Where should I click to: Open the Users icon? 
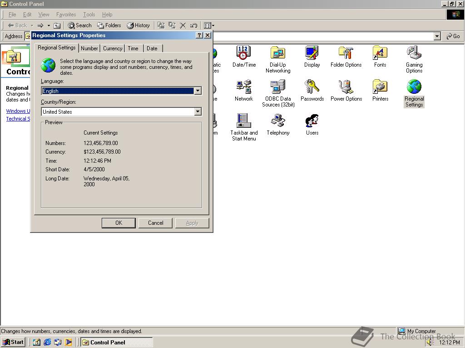[312, 124]
